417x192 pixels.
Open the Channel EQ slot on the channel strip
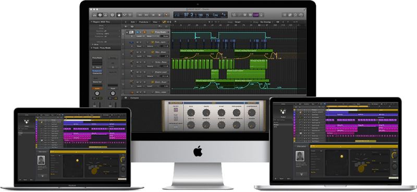pyautogui.click(x=97, y=73)
